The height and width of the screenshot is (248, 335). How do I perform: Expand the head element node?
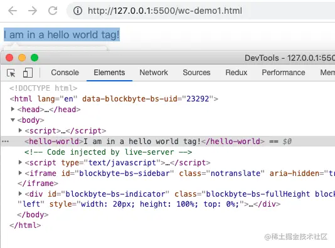[13, 109]
